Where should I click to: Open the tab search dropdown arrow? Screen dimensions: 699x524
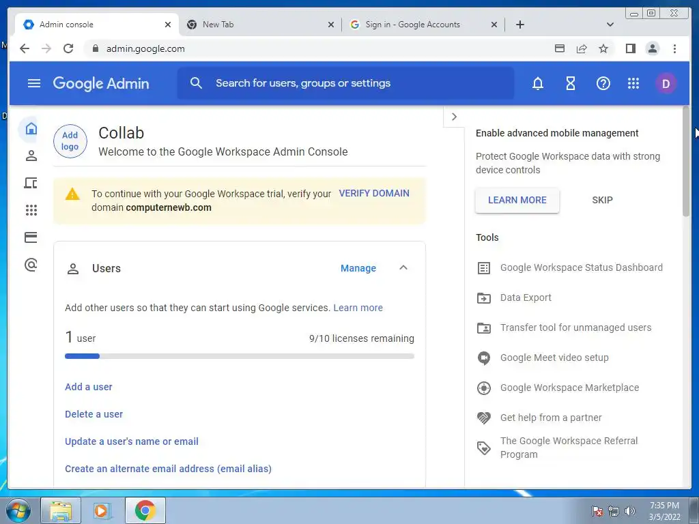coord(610,25)
